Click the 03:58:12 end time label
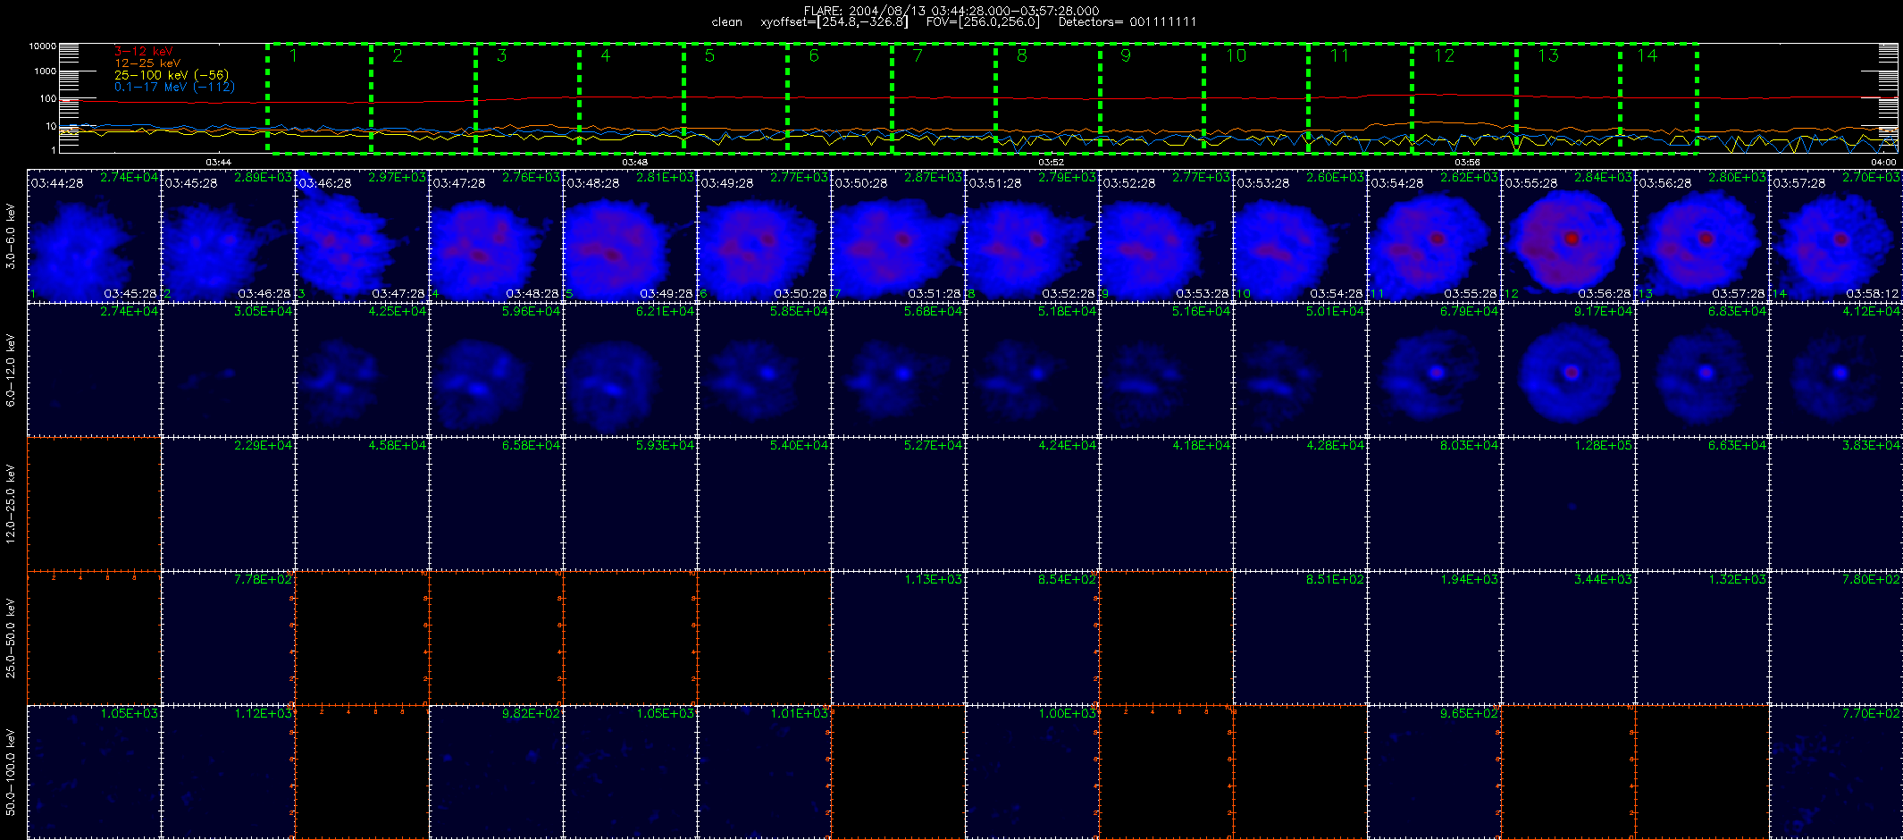This screenshot has height=840, width=1903. [1873, 293]
